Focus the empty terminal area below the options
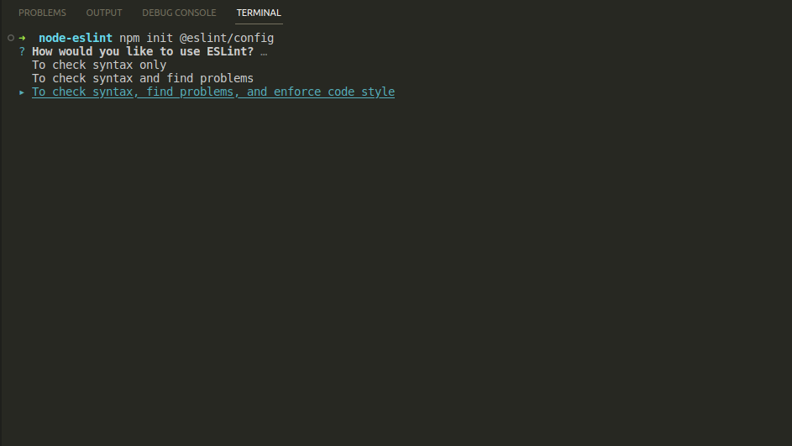792x446 pixels. coord(395,269)
